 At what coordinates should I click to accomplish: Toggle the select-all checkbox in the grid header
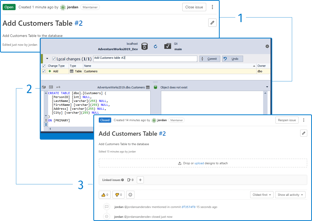(44, 66)
